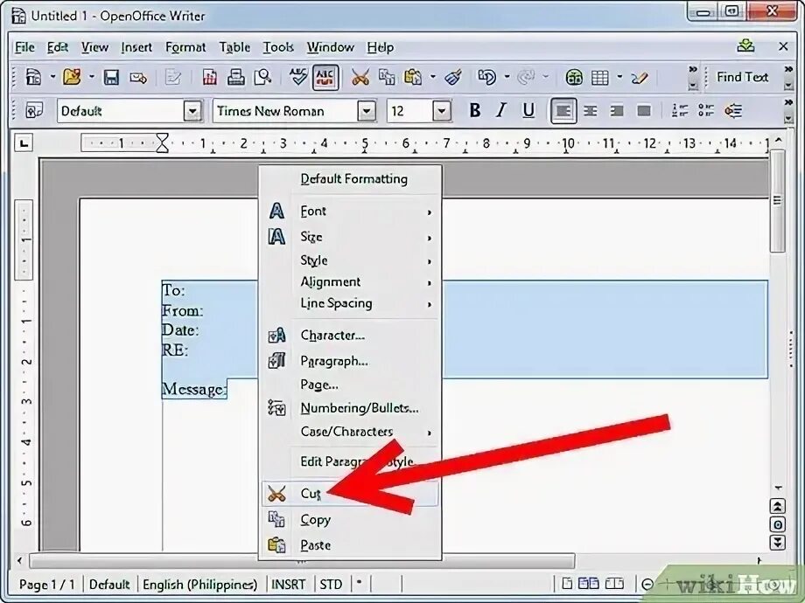Open the font size 12 dropdown
This screenshot has height=603, width=805.
pos(442,111)
